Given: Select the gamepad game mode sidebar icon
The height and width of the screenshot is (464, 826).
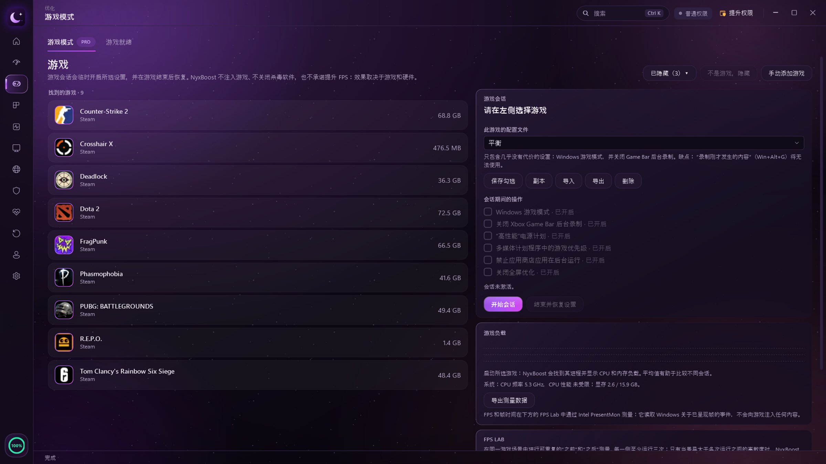Looking at the screenshot, I should [16, 84].
